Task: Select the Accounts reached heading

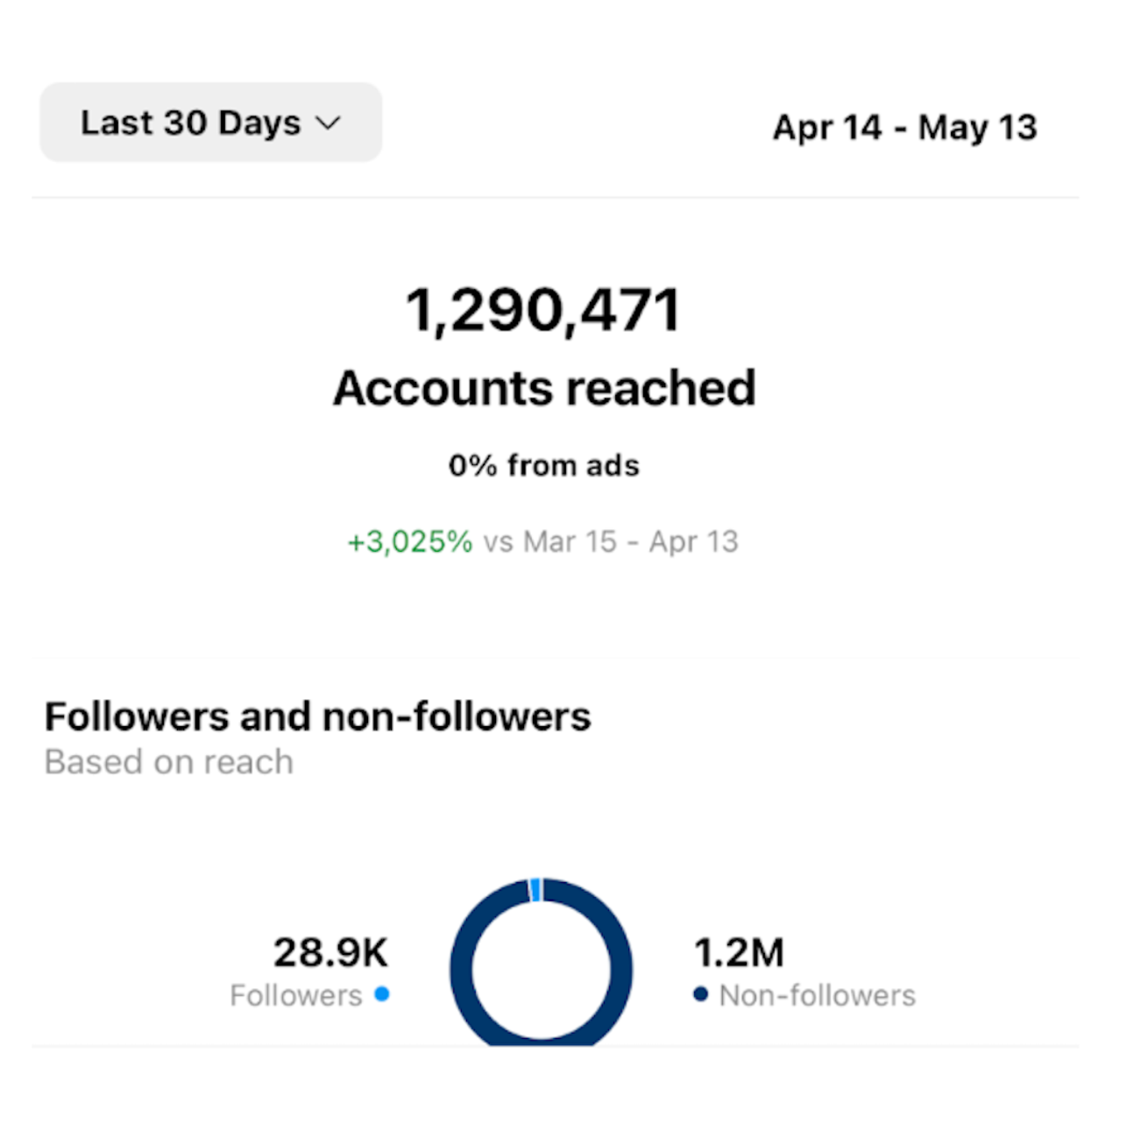Action: 544,388
